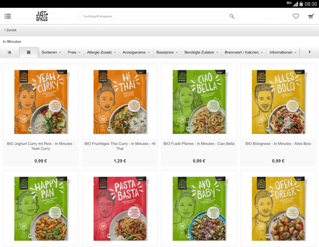319x247 pixels.
Task: Click the 0,99 € price of Alles Bolo
Action: pos(278,161)
